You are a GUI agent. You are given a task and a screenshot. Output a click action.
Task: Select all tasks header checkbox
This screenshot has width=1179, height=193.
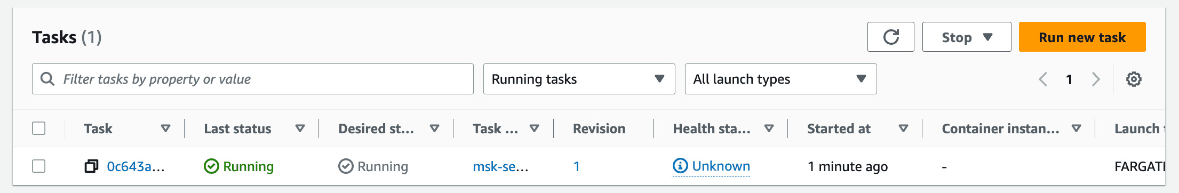pos(39,128)
